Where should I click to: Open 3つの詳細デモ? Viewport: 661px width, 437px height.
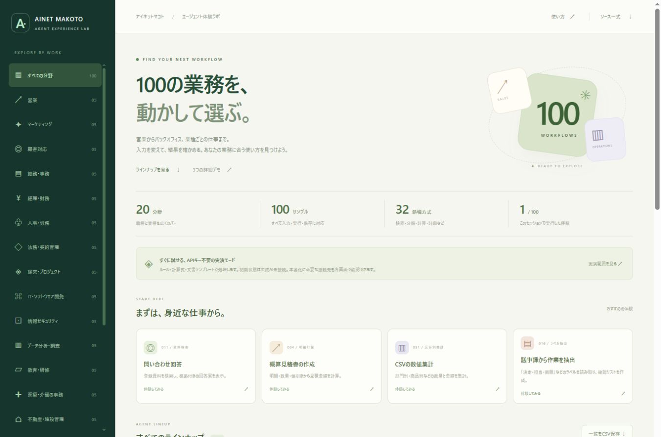click(212, 170)
